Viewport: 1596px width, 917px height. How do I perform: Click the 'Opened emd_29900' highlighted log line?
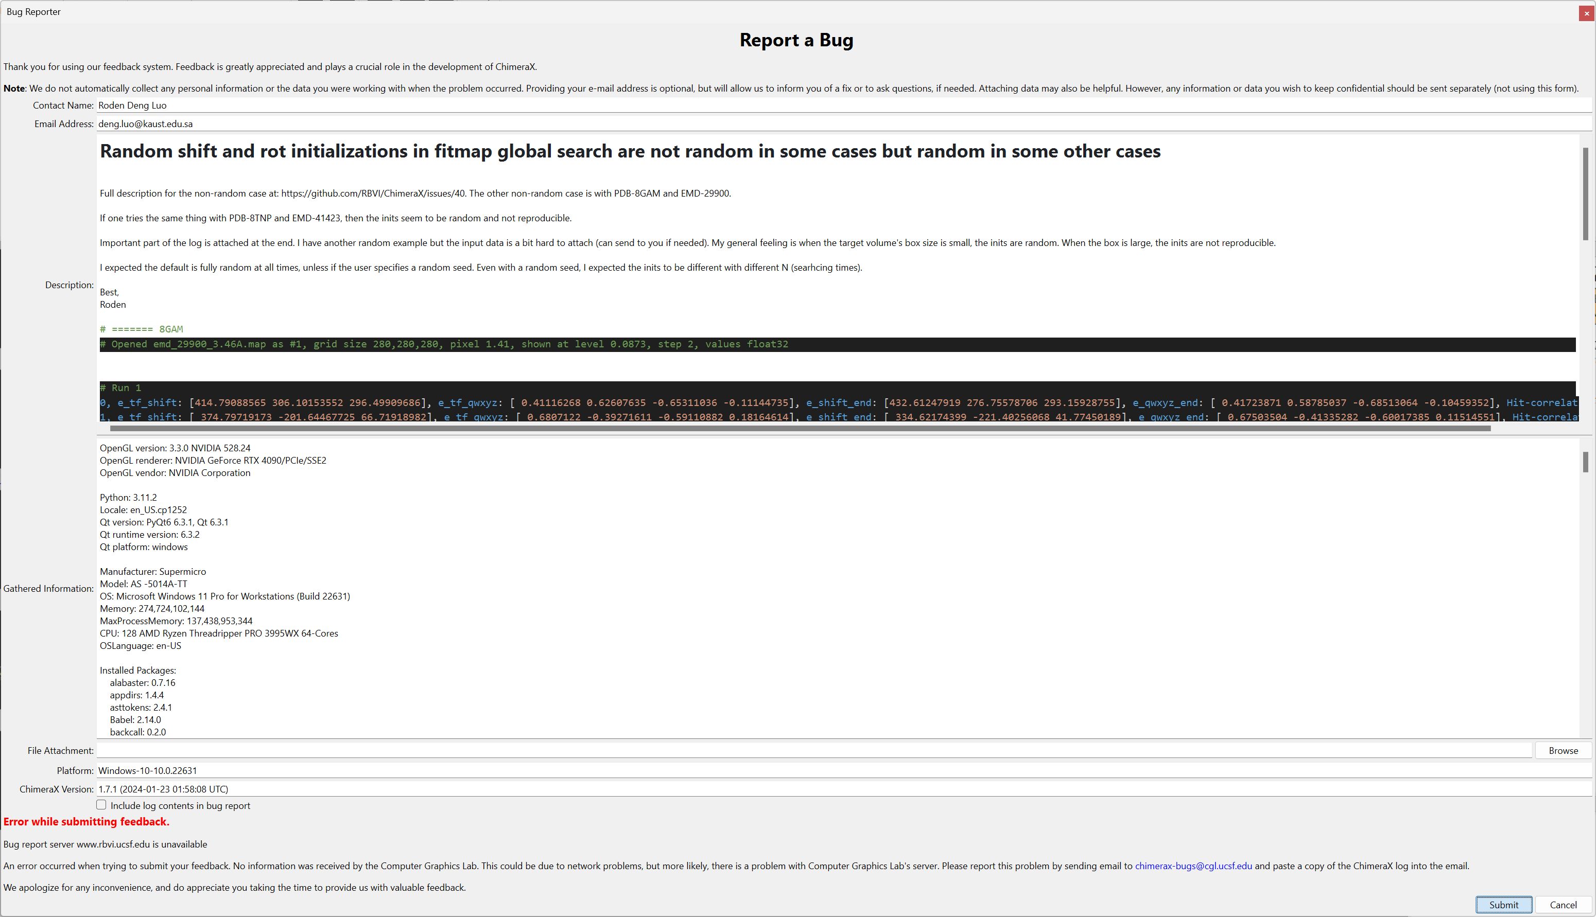click(x=444, y=344)
